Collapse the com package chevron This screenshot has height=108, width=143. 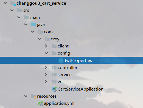click(32, 32)
